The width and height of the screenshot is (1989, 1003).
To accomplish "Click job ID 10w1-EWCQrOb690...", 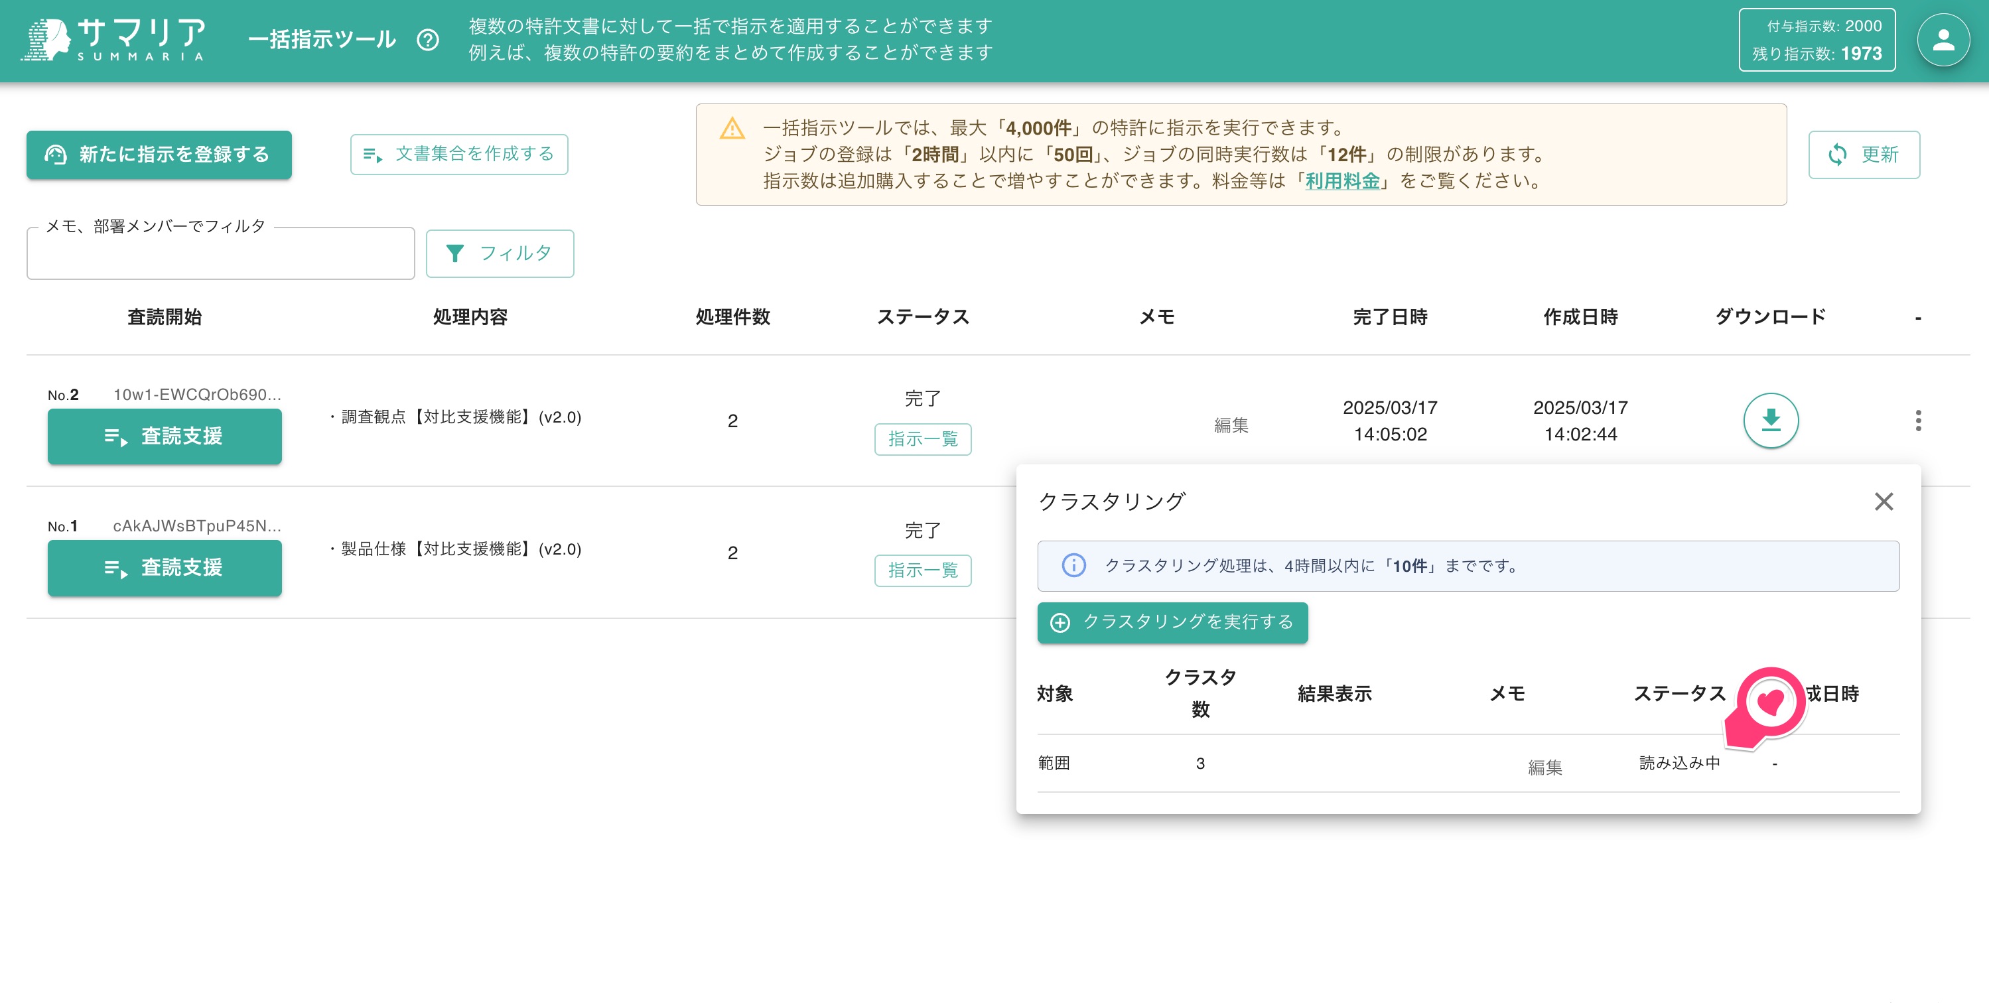I will coord(197,395).
